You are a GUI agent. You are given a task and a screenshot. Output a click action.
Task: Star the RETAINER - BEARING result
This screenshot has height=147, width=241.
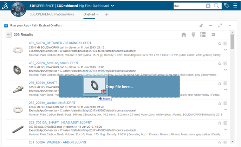(220, 44)
